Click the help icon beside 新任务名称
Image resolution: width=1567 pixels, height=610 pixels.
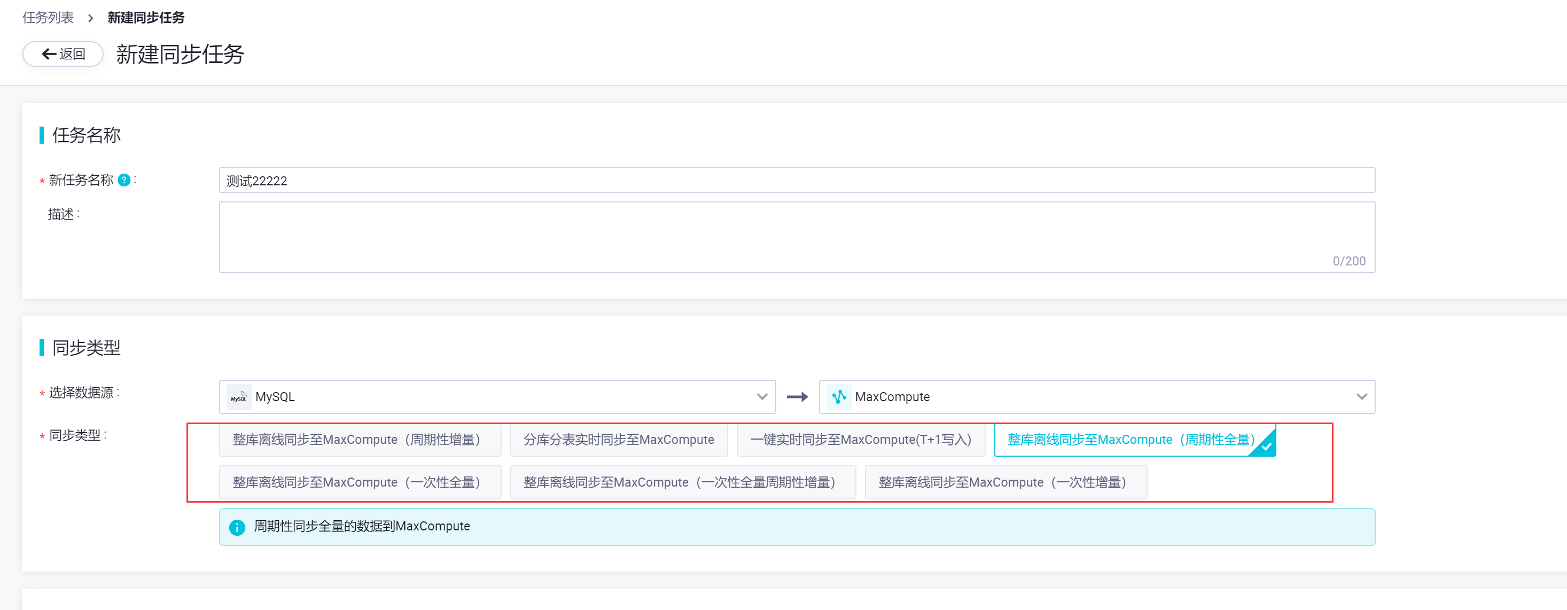(x=124, y=180)
